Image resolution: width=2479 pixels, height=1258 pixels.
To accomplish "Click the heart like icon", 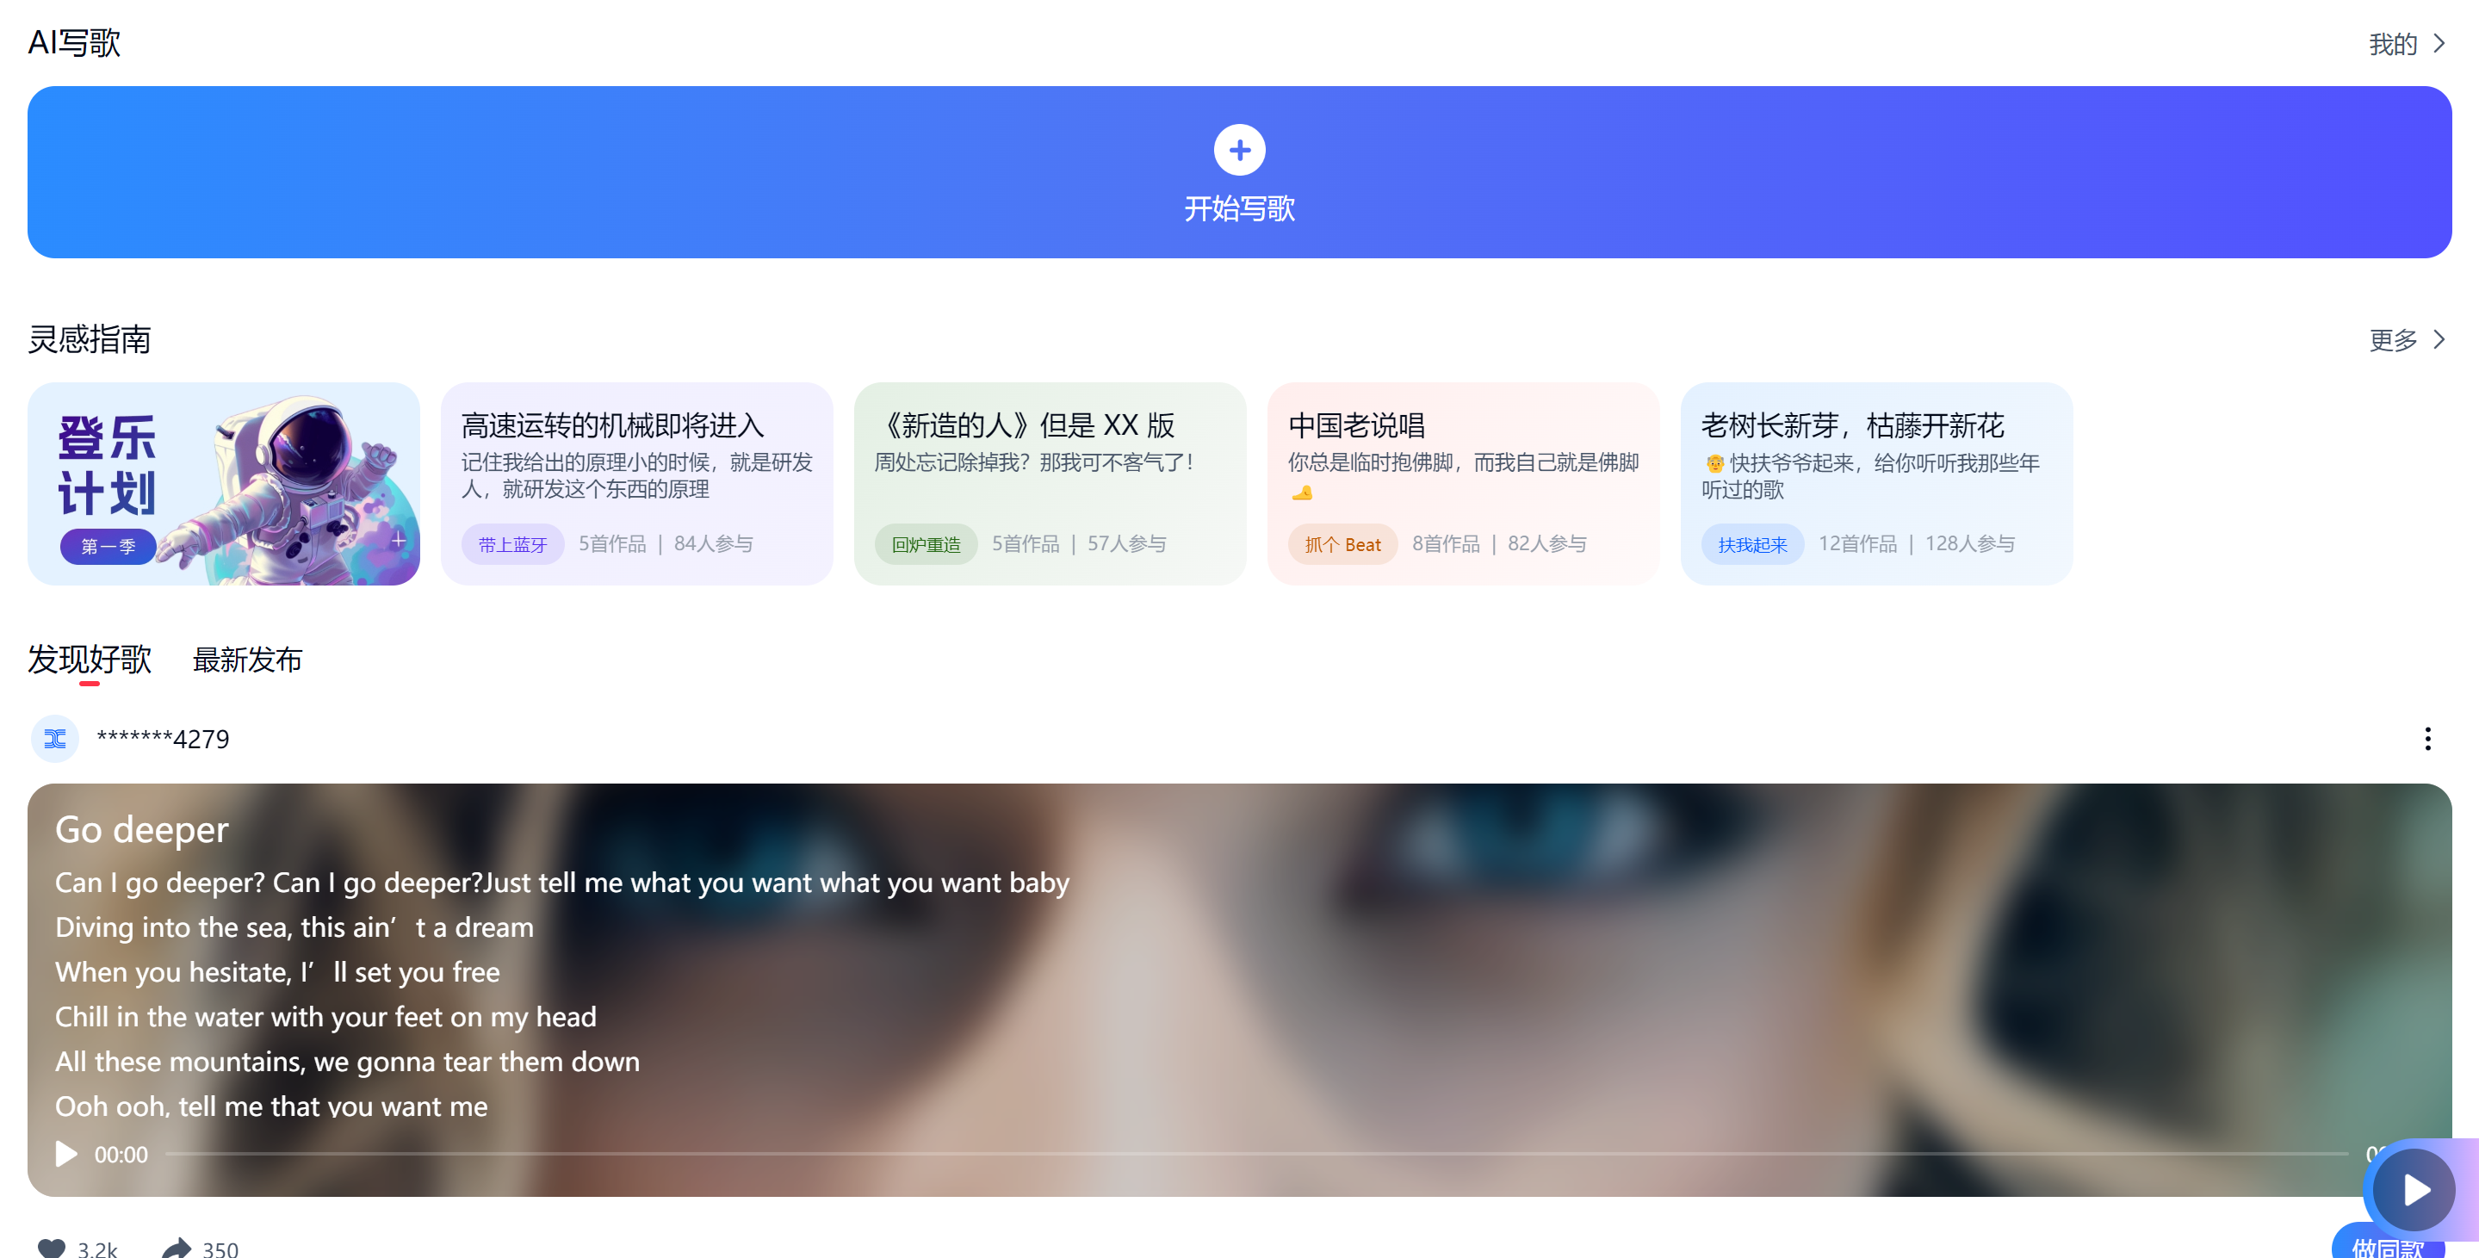I will (x=52, y=1248).
